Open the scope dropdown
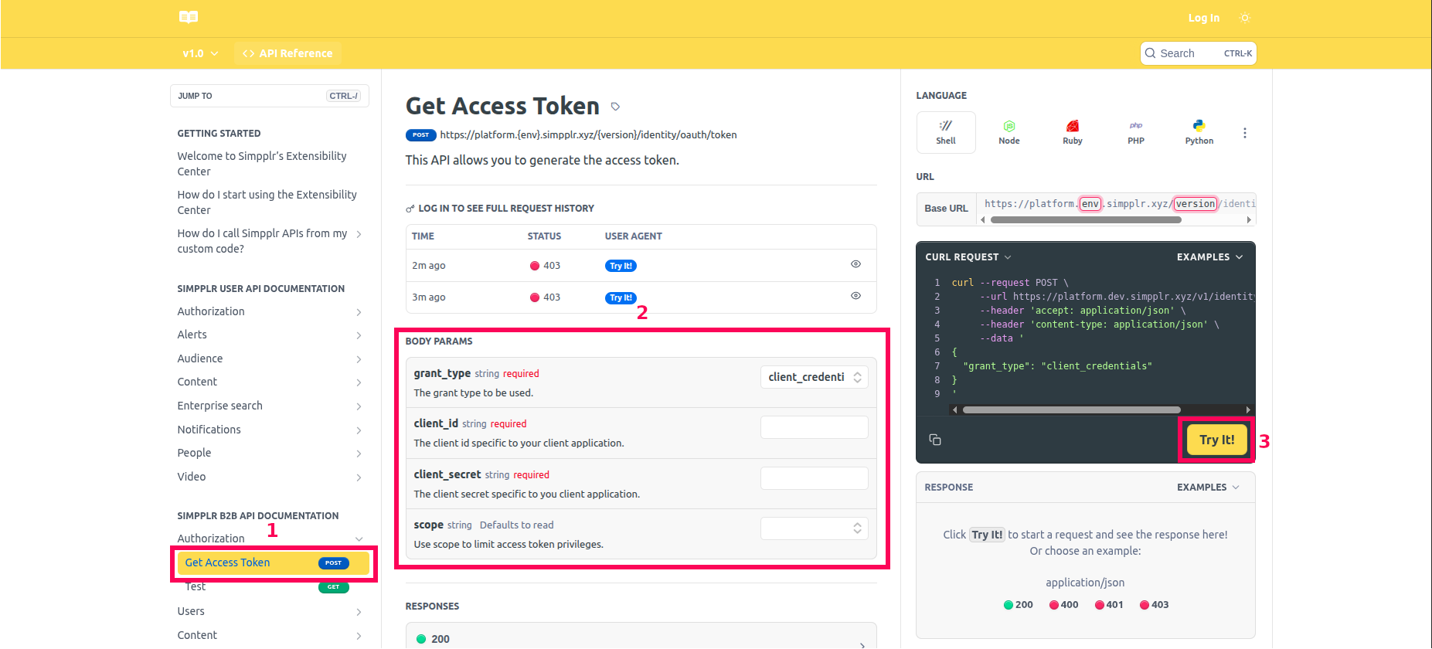The width and height of the screenshot is (1432, 649). tap(815, 528)
